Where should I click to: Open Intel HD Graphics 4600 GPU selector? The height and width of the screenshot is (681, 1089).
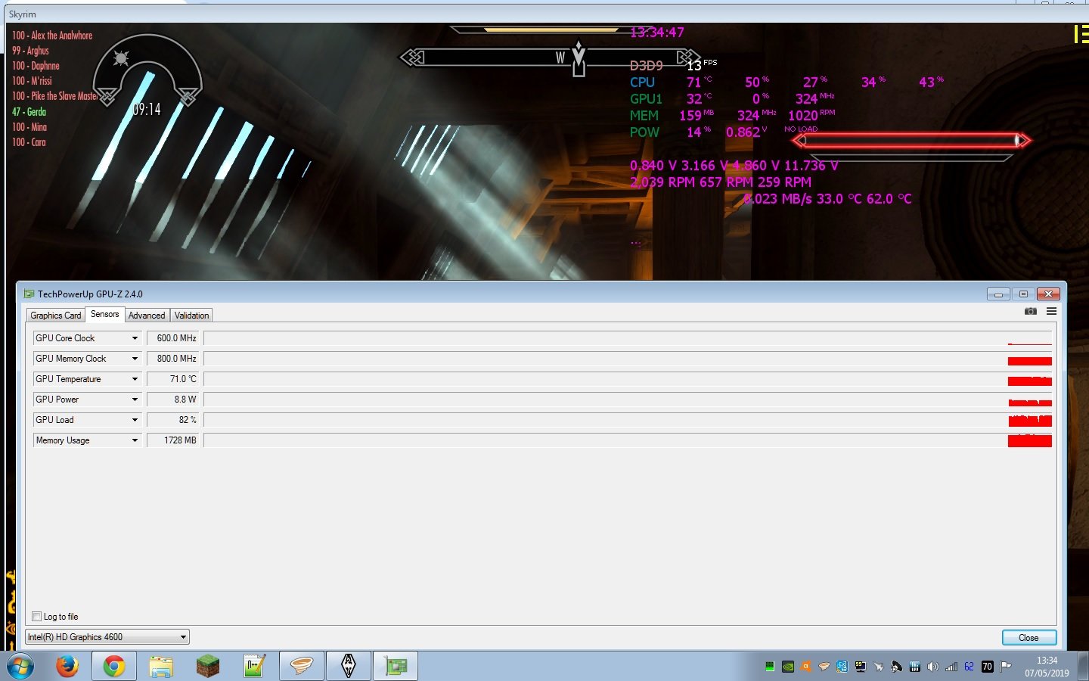point(107,637)
